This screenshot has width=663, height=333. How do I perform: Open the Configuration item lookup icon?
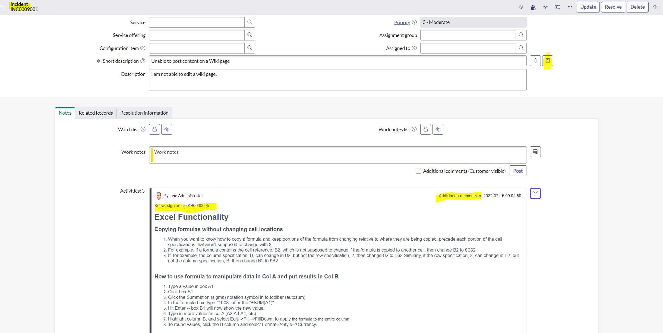click(250, 48)
